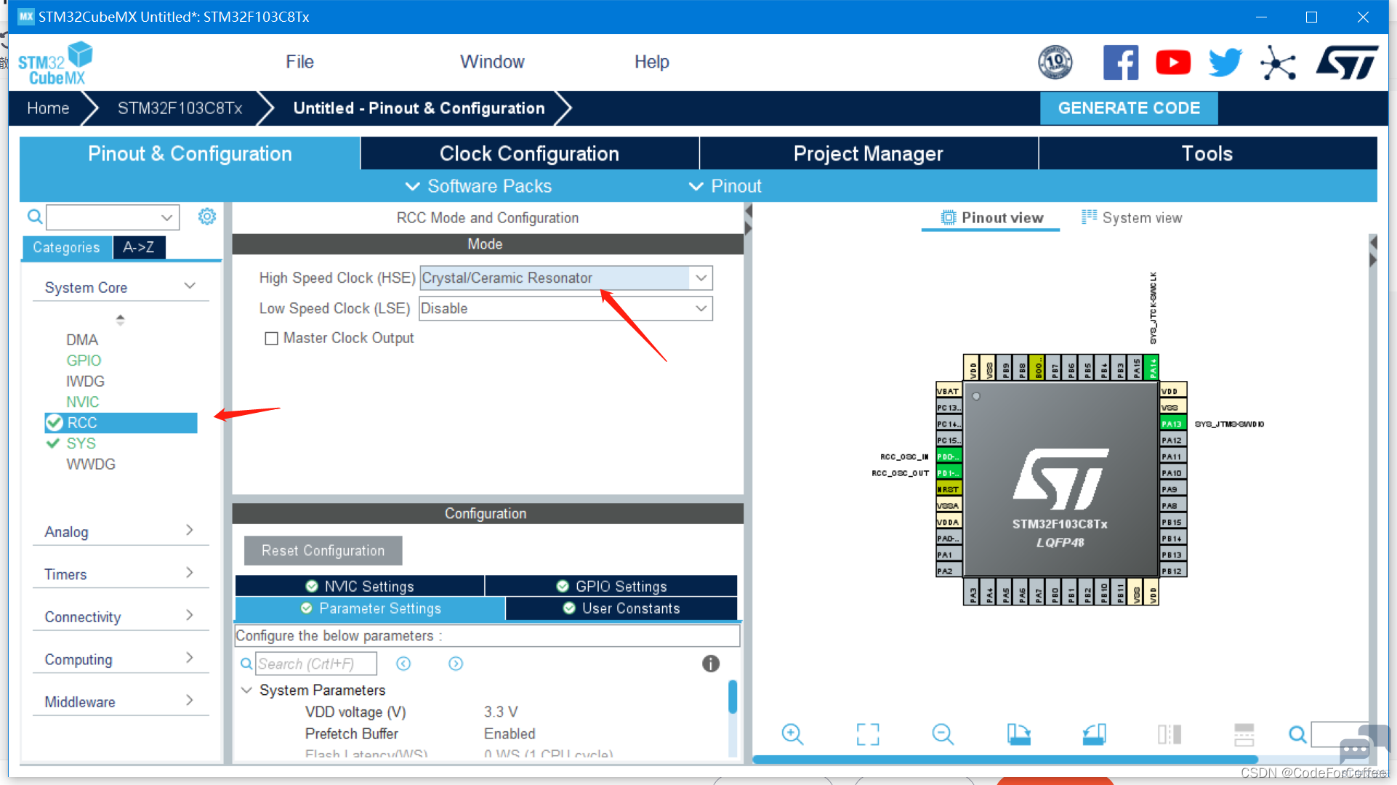1397x785 pixels.
Task: Open the Pinout dropdown menu
Action: (x=725, y=186)
